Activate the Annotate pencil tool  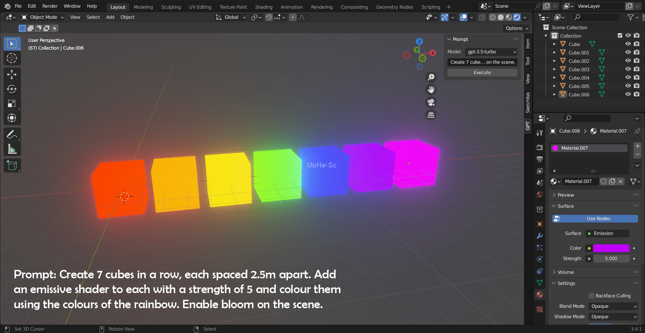[12, 135]
